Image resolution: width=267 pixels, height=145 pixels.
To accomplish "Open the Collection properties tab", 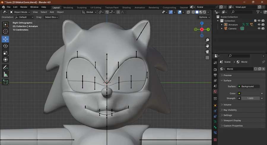I will 215,99.
